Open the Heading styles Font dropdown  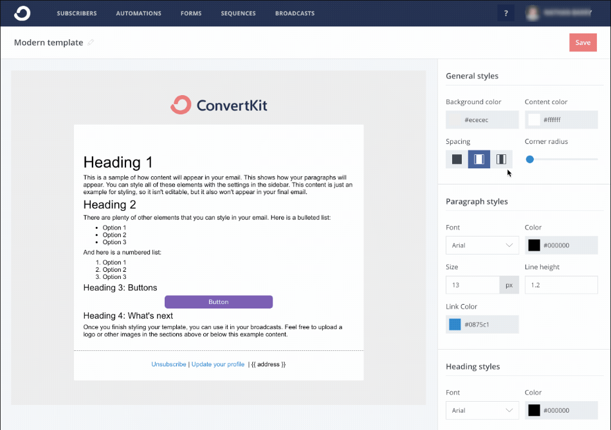click(482, 410)
